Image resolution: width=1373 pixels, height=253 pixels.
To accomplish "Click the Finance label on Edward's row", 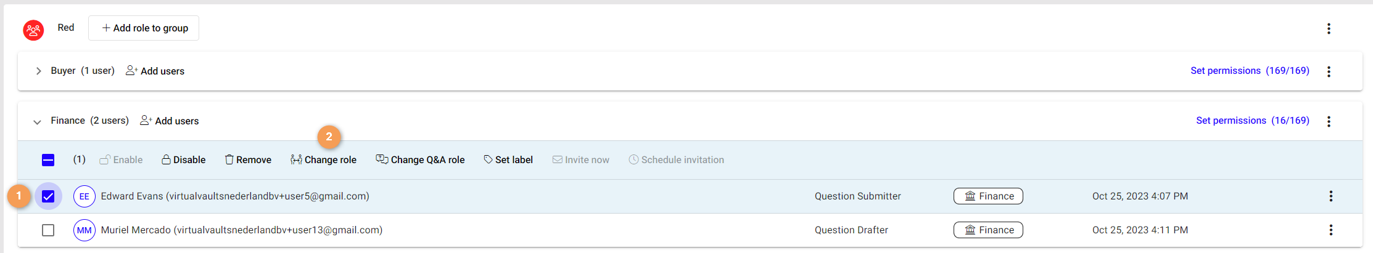I will point(988,196).
